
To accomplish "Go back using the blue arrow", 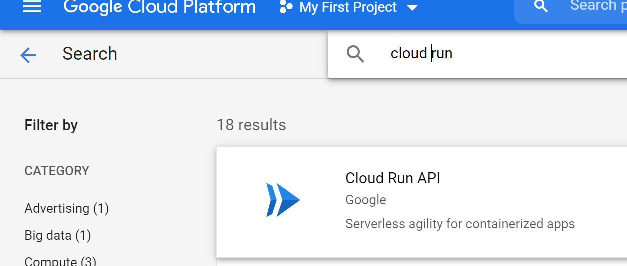I will (28, 55).
